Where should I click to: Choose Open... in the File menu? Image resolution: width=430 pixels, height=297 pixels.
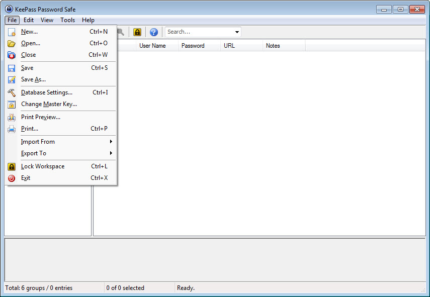point(61,43)
